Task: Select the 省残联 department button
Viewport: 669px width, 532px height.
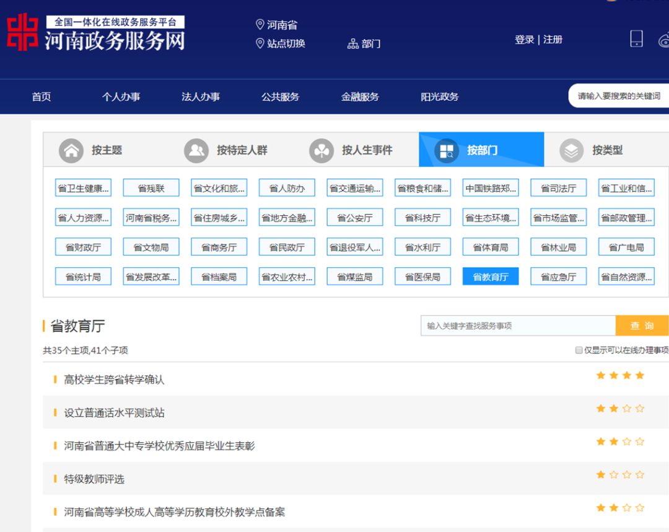Action: (151, 188)
